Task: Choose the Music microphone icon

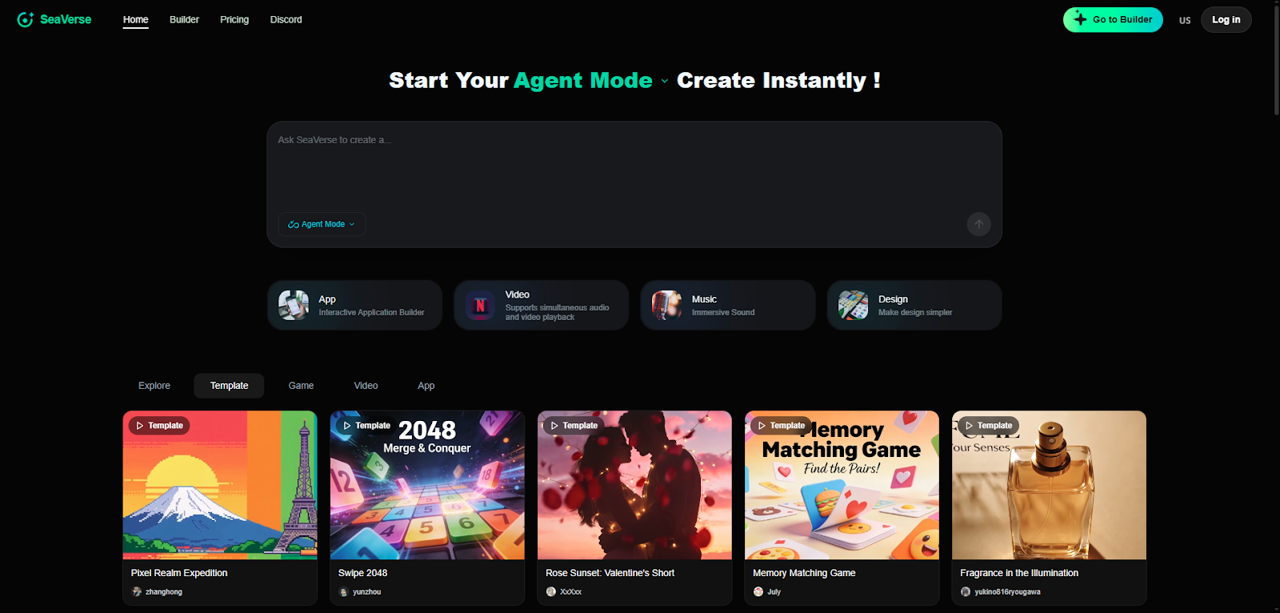Action: [666, 305]
